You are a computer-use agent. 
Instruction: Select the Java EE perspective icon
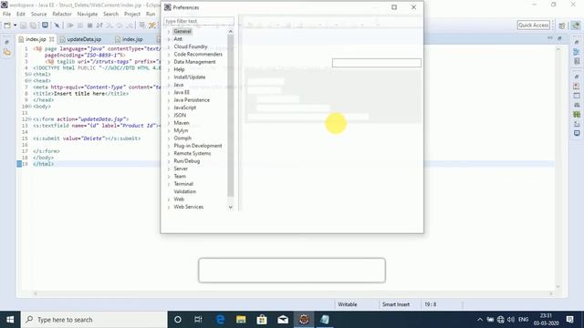(x=576, y=26)
